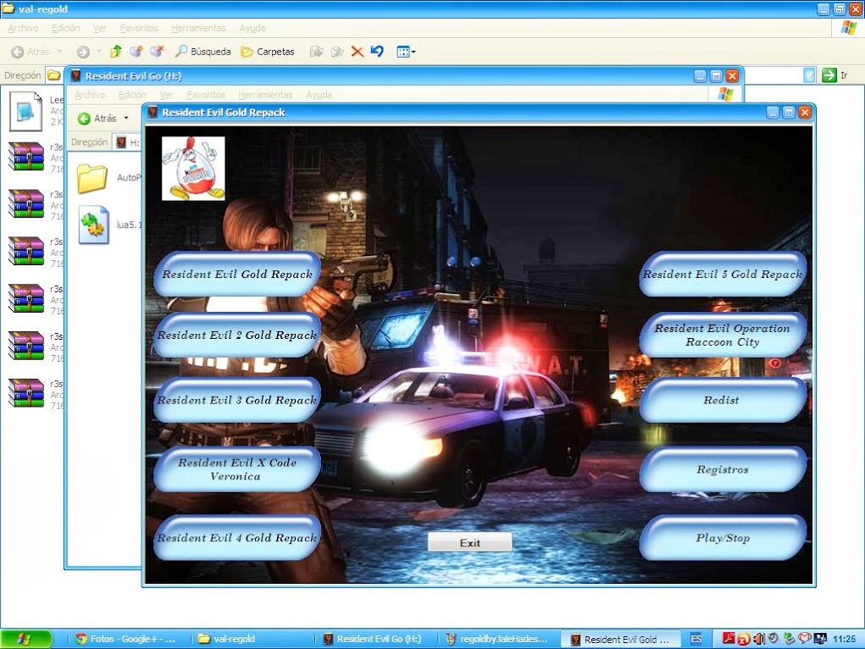
Task: Select the lua5 DLL file icon
Action: click(x=94, y=225)
